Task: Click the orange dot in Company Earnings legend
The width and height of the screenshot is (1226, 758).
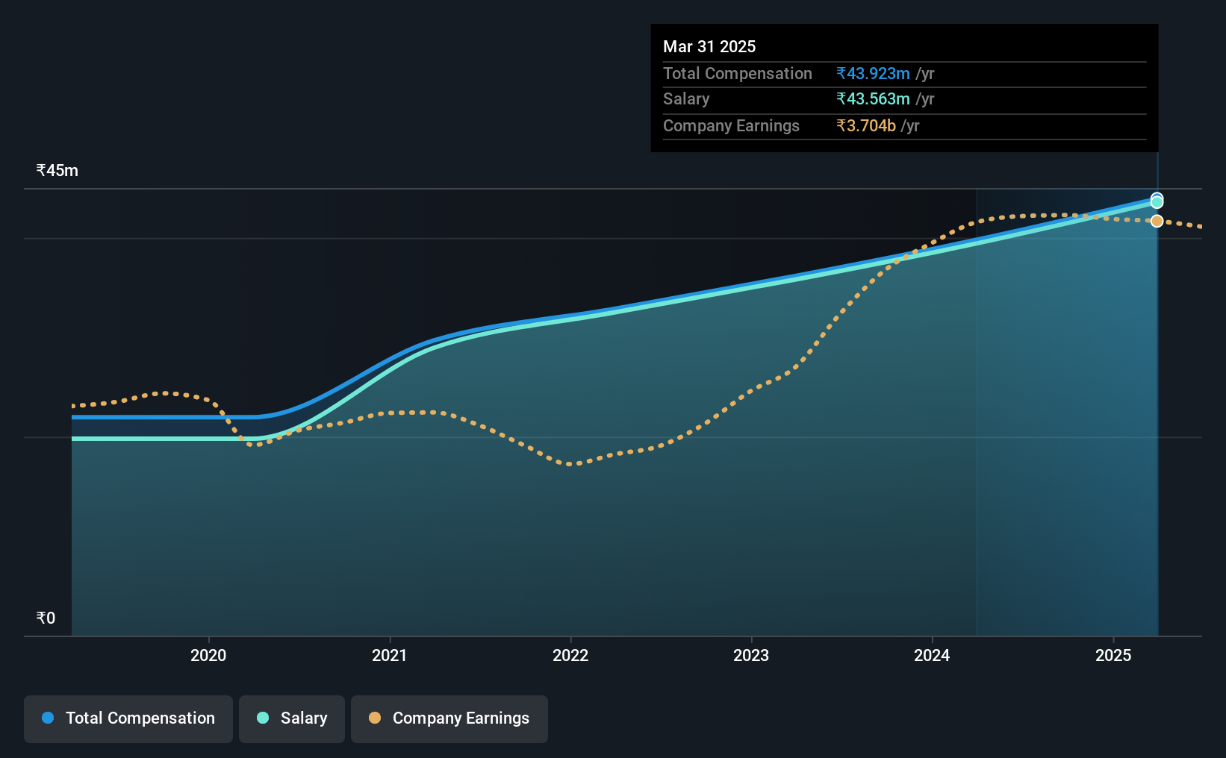Action: coord(375,718)
